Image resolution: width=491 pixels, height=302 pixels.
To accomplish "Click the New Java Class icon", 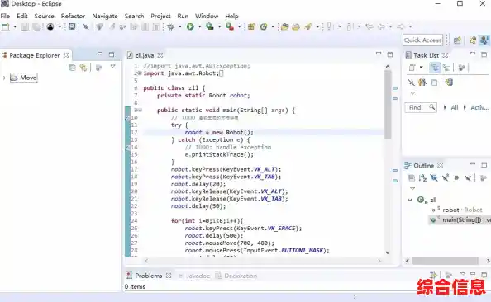I will (x=264, y=26).
